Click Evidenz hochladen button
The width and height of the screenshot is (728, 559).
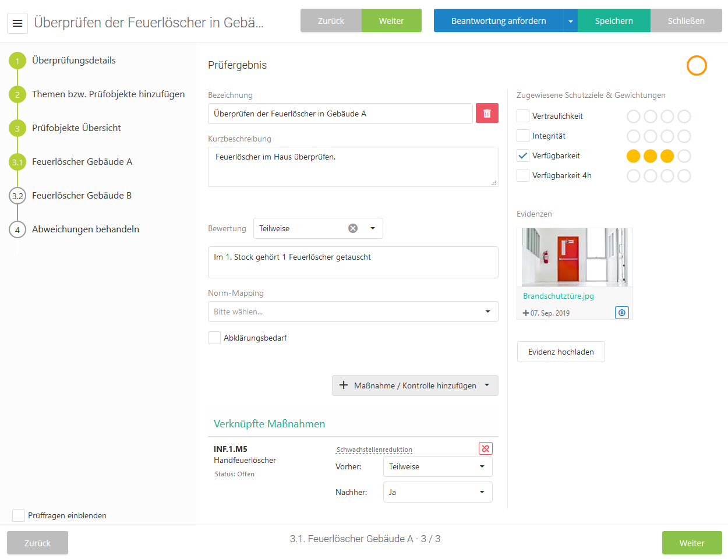pyautogui.click(x=561, y=352)
